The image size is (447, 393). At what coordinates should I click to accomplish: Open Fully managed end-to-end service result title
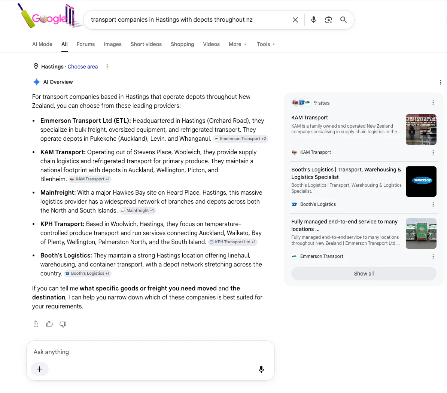click(x=344, y=225)
